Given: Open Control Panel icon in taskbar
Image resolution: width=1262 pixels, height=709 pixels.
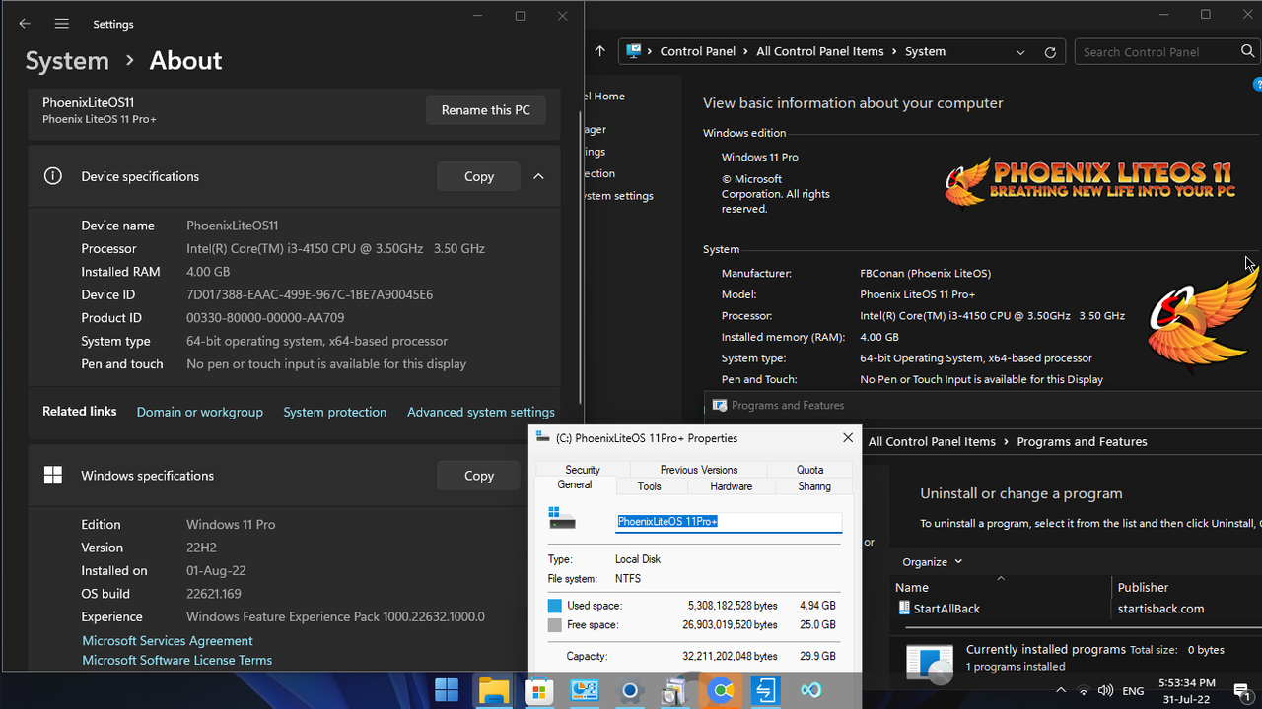Looking at the screenshot, I should coord(585,691).
